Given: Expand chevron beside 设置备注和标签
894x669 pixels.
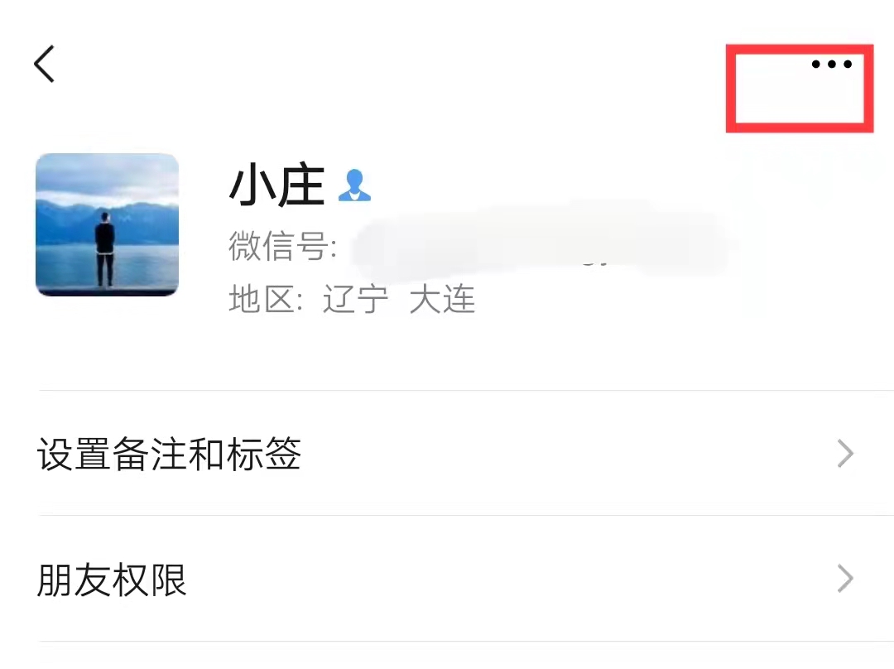Looking at the screenshot, I should (x=845, y=454).
